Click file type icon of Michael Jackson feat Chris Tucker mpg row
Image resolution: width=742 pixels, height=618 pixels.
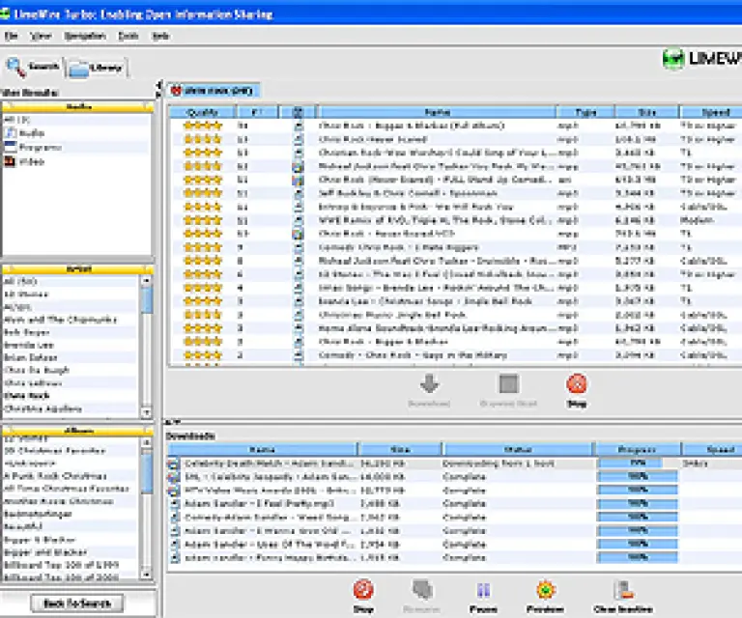tap(298, 166)
